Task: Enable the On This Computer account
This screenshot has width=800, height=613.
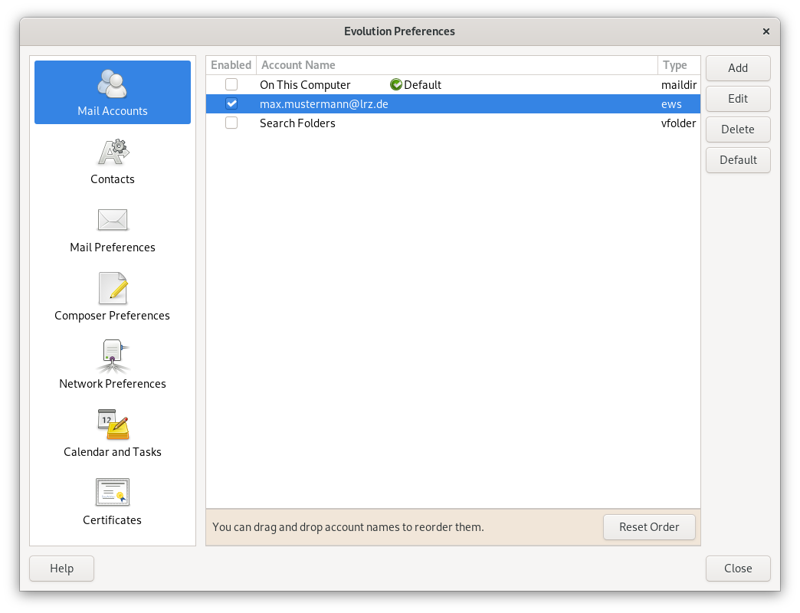Action: point(231,84)
